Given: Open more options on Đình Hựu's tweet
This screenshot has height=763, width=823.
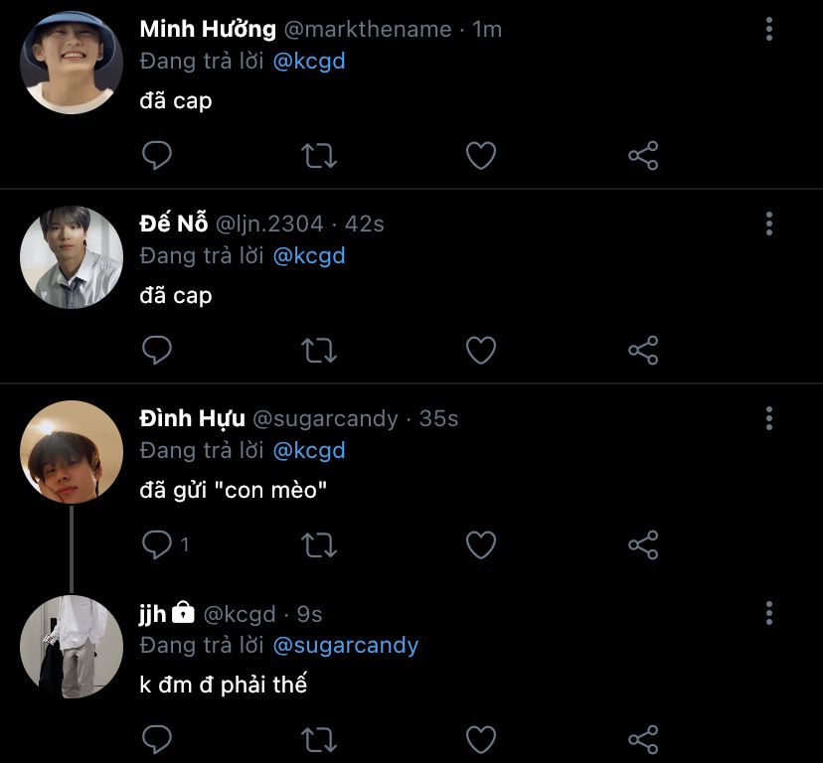Looking at the screenshot, I should (769, 418).
